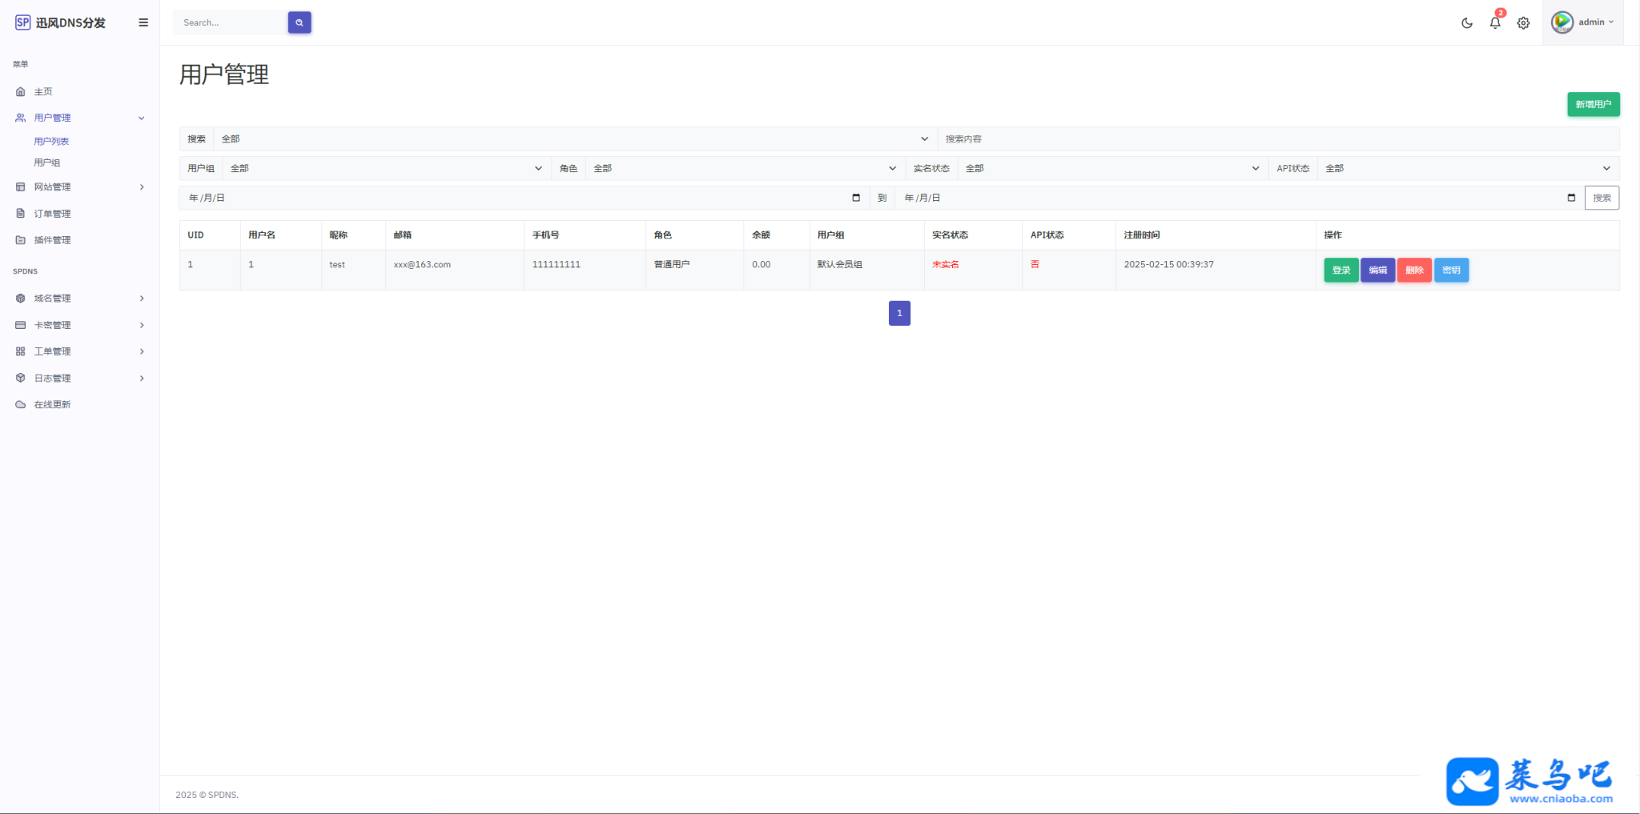
Task: Click the 网站管理 sidebar icon
Action: point(21,187)
